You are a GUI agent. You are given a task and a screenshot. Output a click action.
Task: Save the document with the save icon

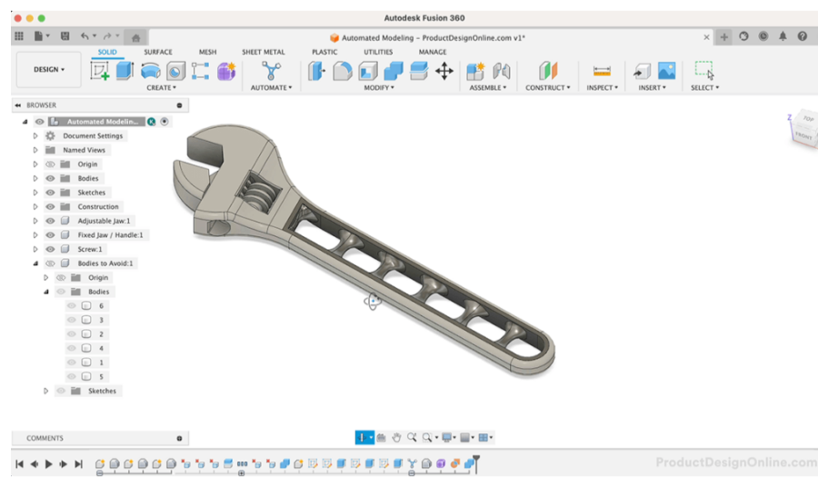click(65, 36)
